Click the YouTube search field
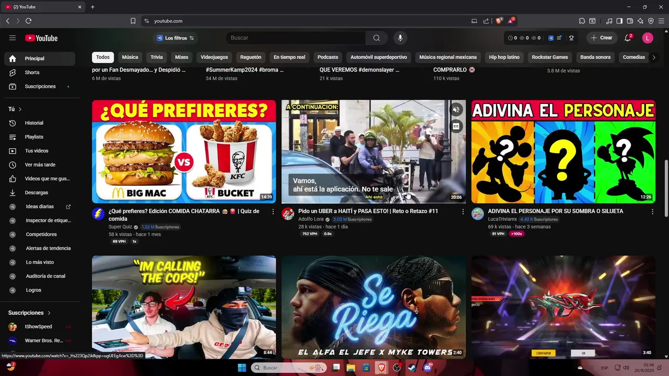This screenshot has width=669, height=376. [296, 38]
